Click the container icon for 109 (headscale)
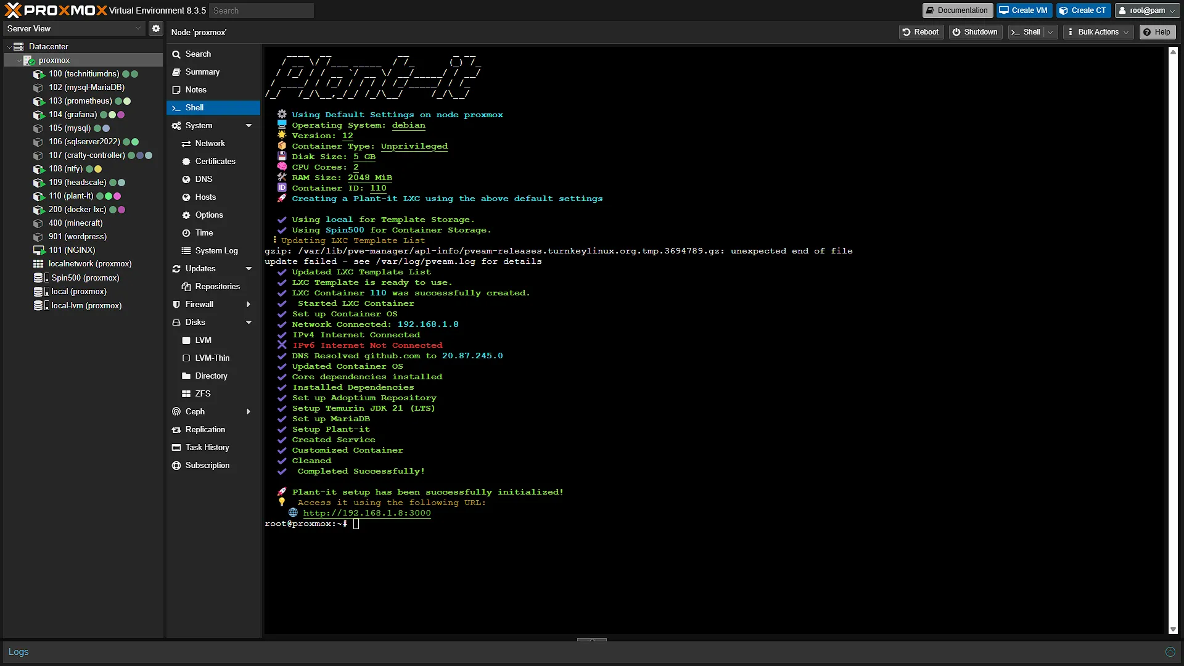This screenshot has height=666, width=1184. click(39, 183)
